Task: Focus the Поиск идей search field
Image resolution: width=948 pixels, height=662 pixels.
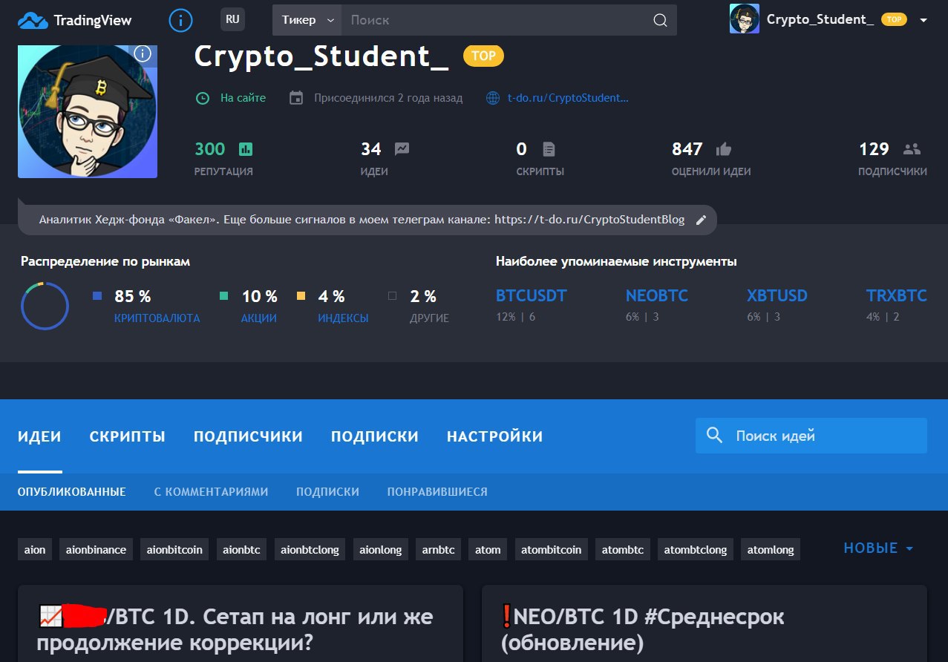Action: tap(811, 436)
